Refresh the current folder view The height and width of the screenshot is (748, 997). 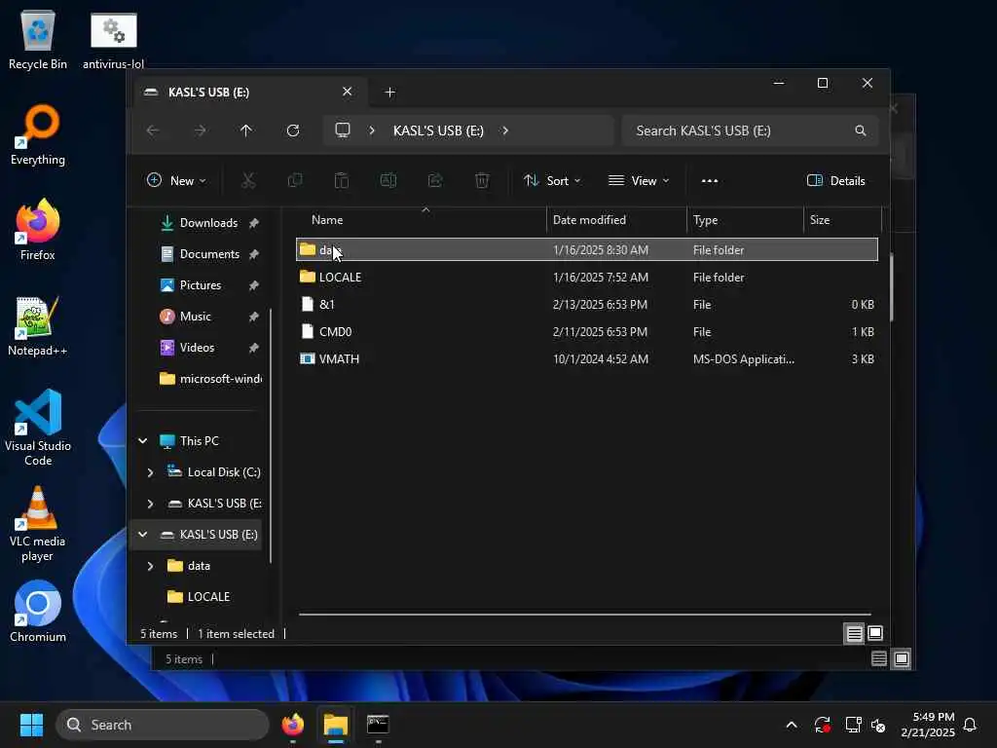pos(293,131)
